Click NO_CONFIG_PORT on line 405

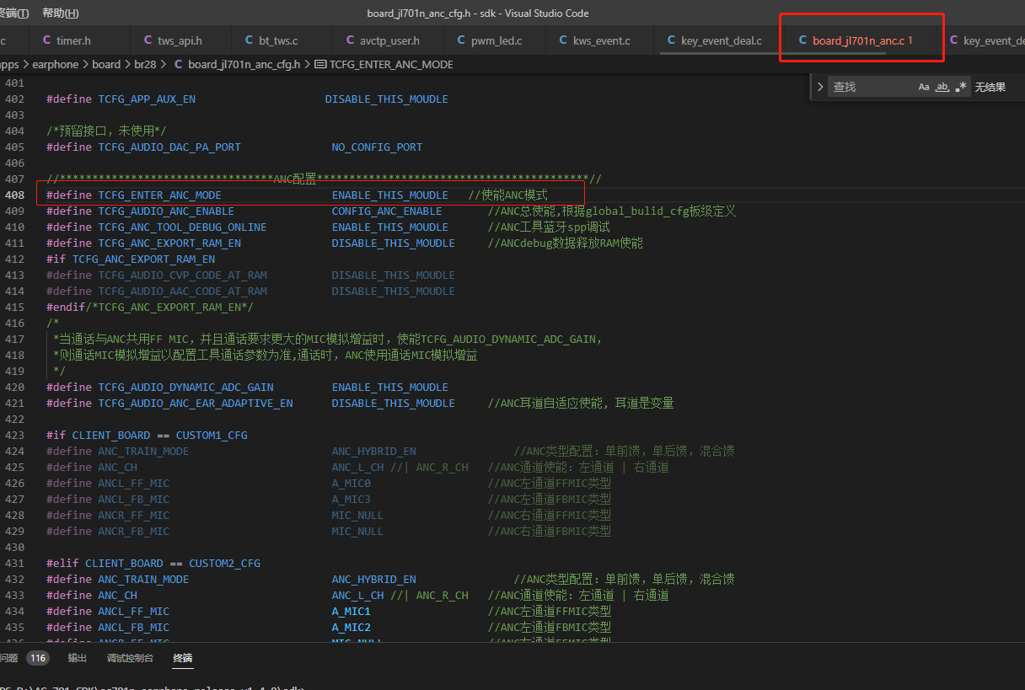(x=377, y=147)
